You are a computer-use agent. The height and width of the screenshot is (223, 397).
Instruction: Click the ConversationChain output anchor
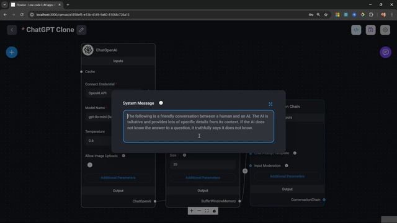(x=324, y=199)
